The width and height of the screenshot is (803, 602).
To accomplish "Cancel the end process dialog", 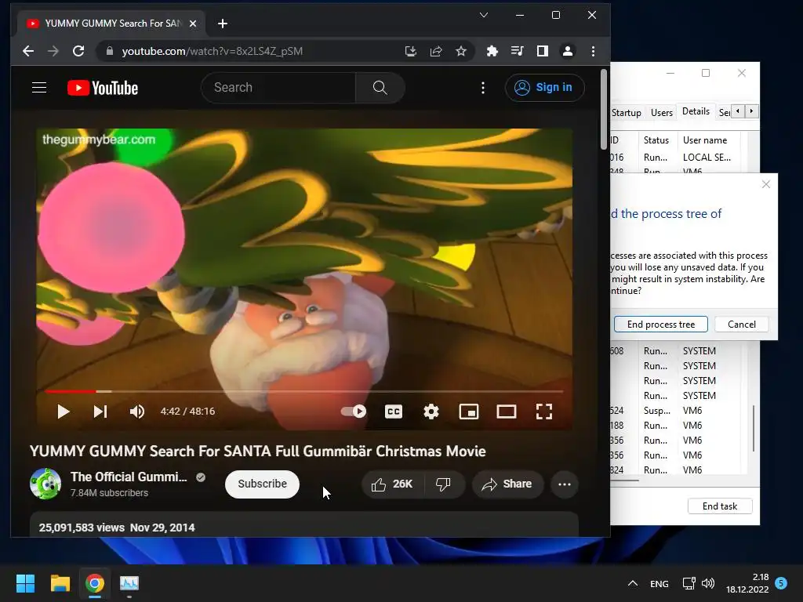I will click(x=742, y=324).
